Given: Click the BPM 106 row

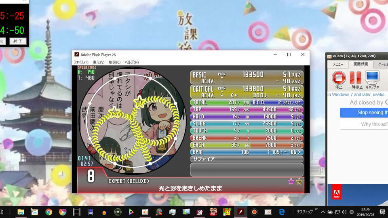Looking at the screenshot, I should pyautogui.click(x=247, y=152).
